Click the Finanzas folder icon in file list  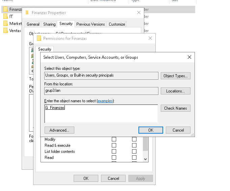[5, 9]
